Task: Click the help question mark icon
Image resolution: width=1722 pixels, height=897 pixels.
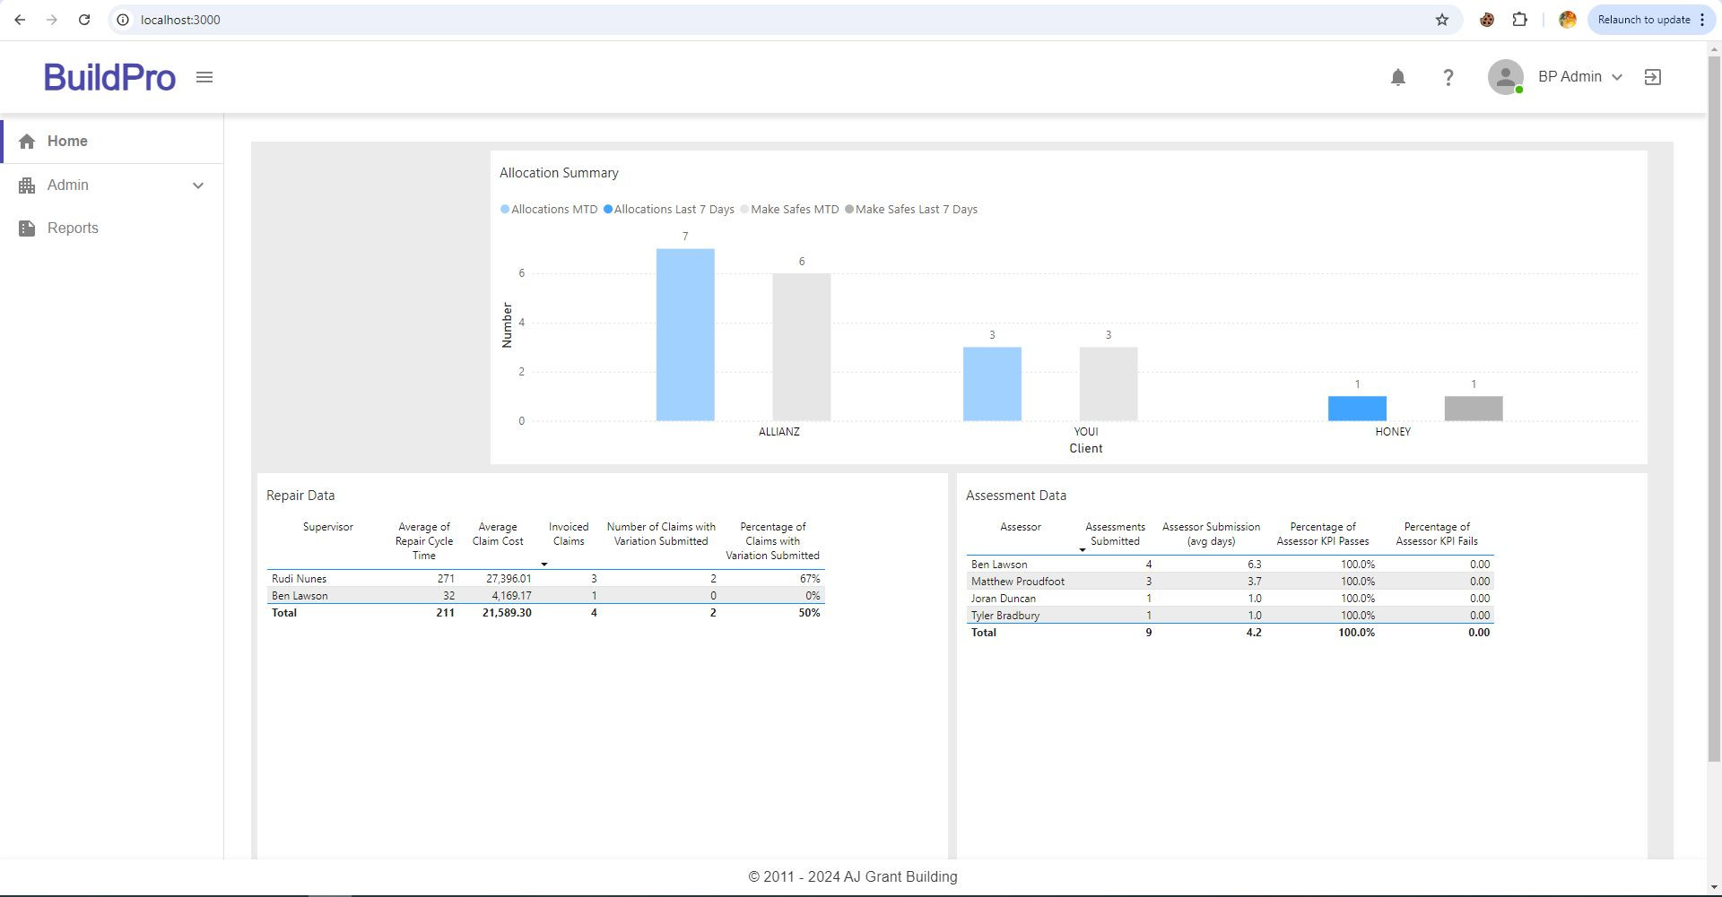Action: click(1448, 77)
